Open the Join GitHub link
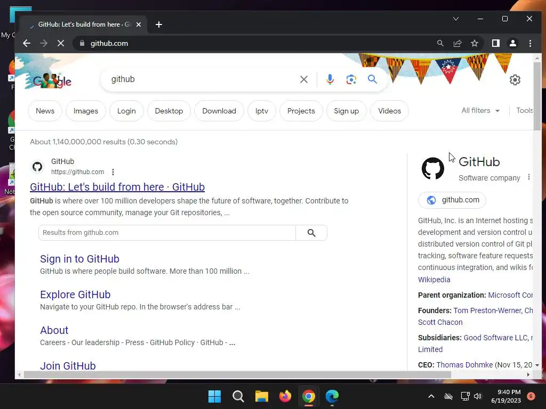Viewport: 546px width, 409px height. click(68, 366)
